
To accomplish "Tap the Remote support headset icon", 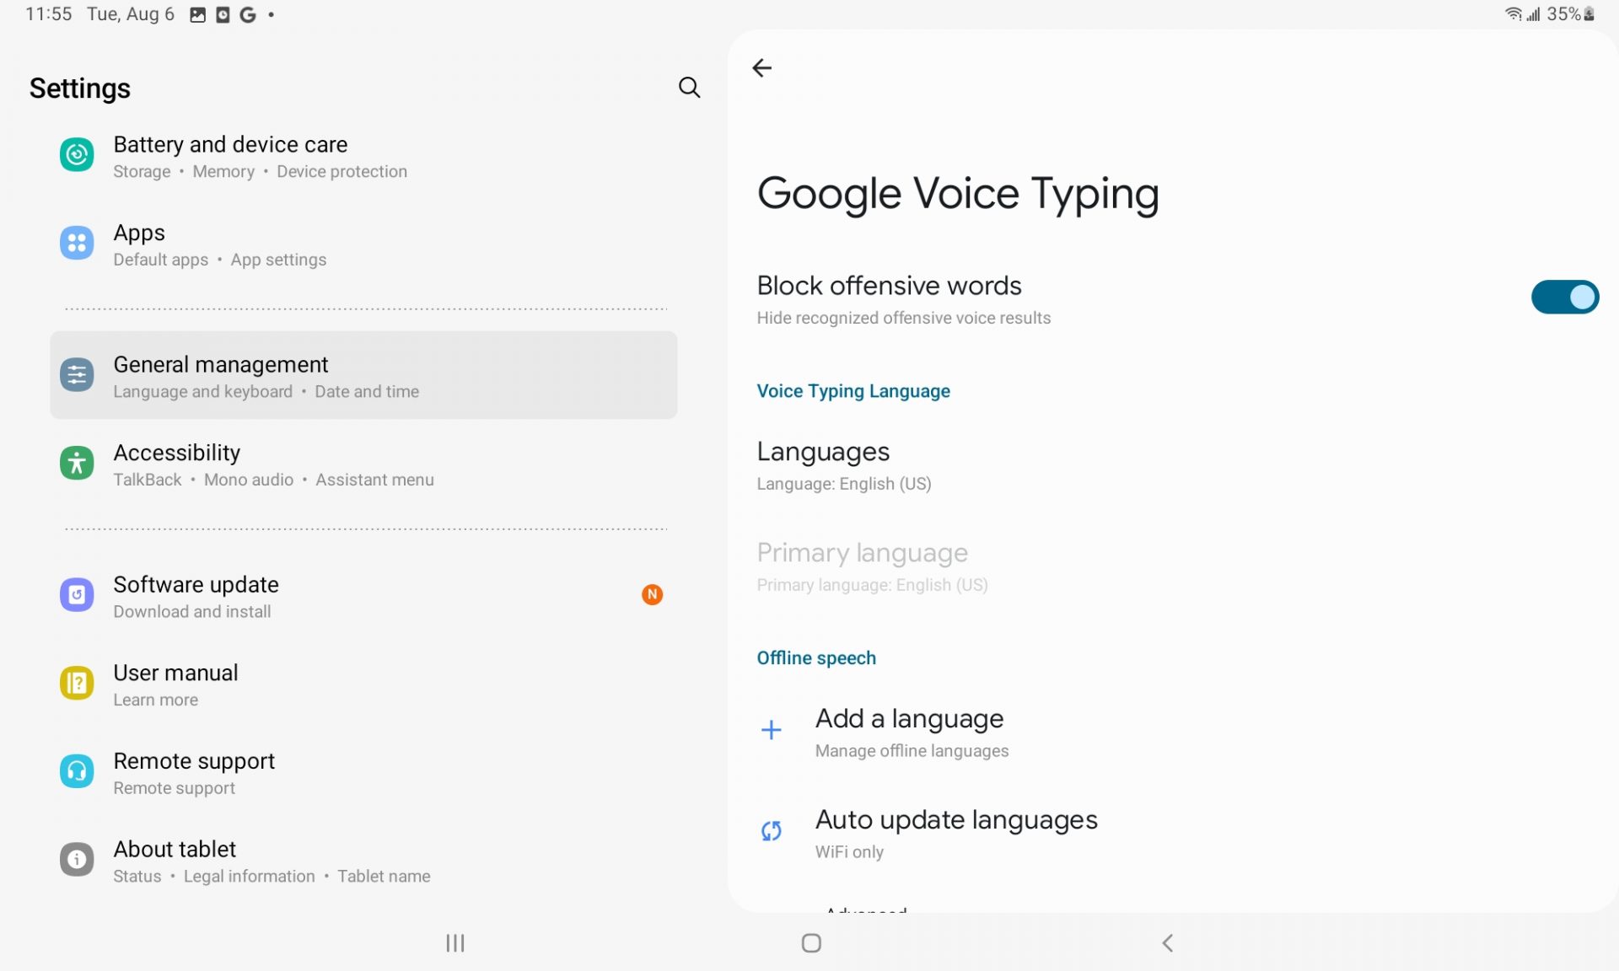I will click(x=77, y=771).
